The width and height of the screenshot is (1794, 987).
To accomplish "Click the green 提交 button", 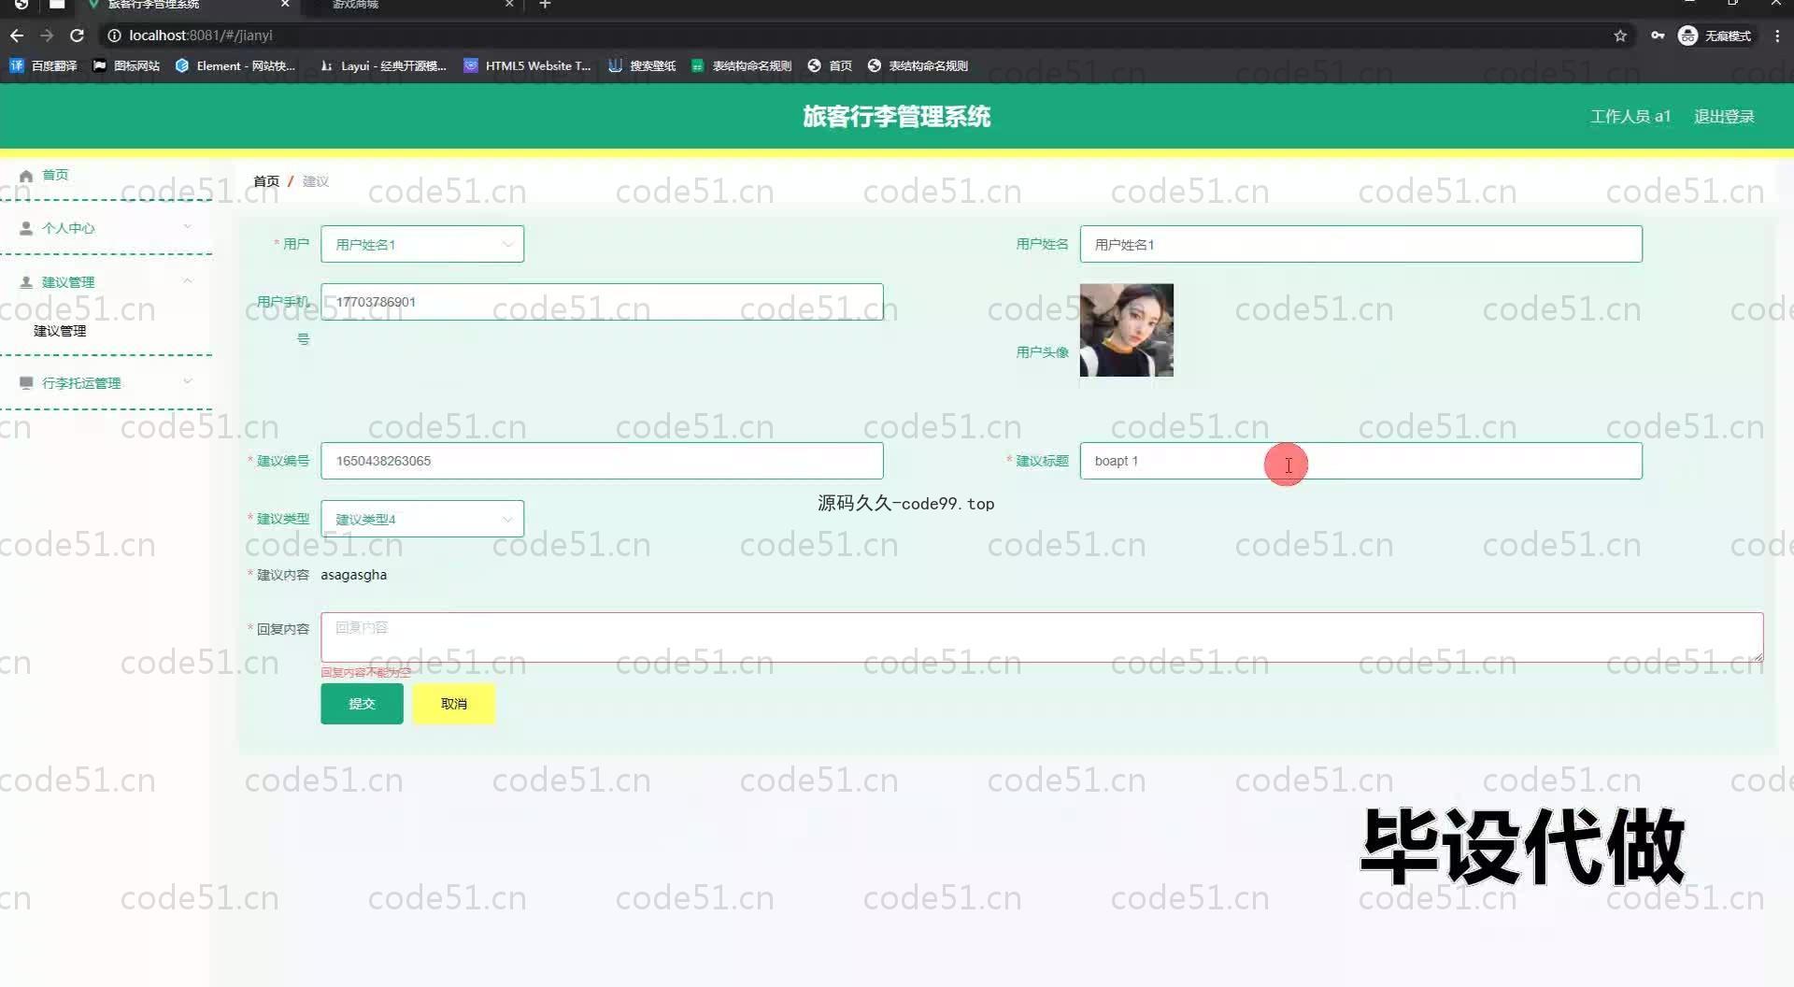I will click(362, 704).
